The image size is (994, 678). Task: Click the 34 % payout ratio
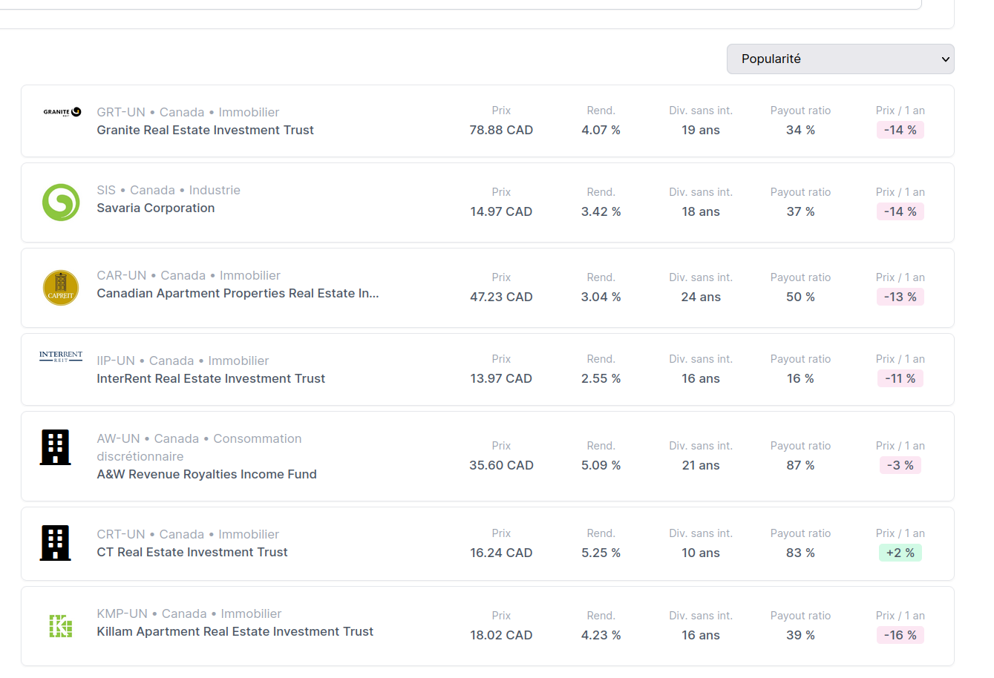[x=800, y=130]
